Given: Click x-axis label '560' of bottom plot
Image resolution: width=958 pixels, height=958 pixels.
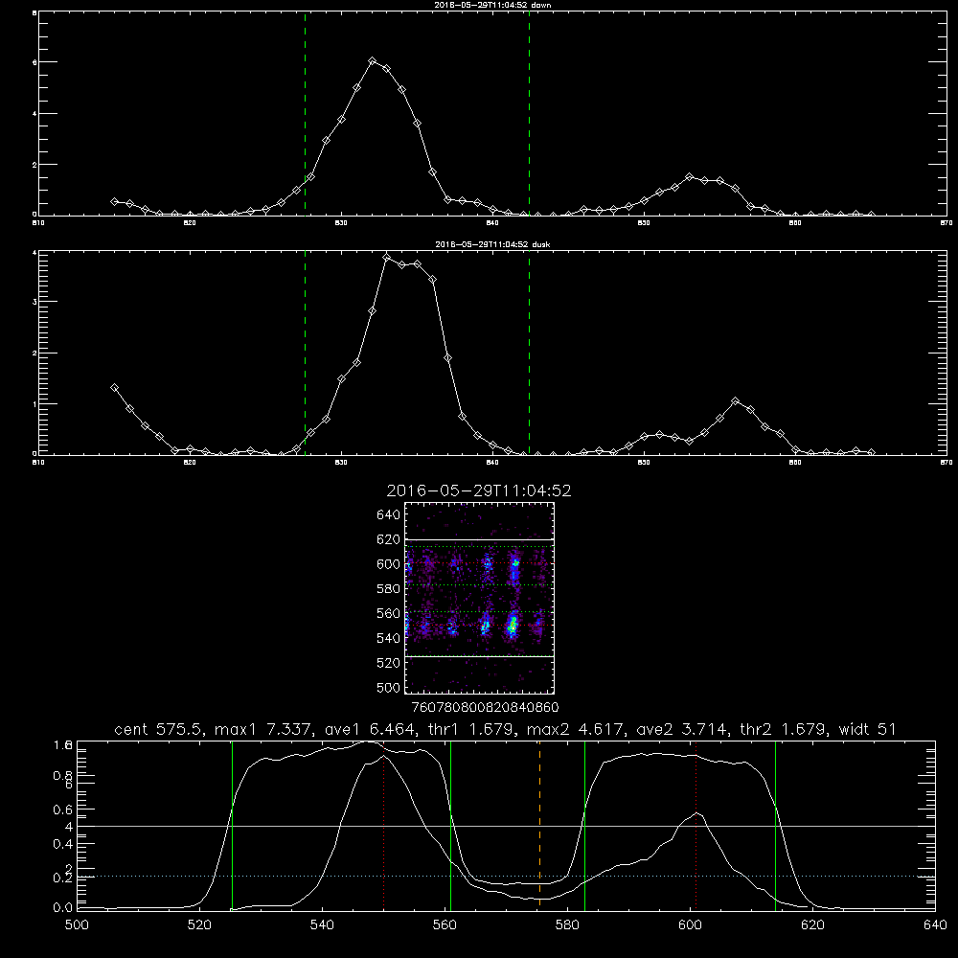Looking at the screenshot, I should click(445, 925).
